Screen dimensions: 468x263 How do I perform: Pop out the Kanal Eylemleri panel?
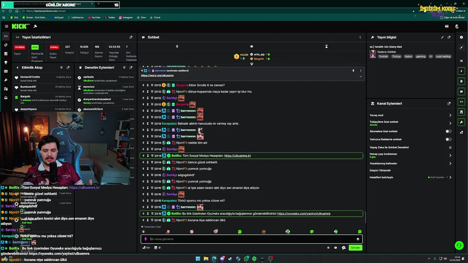pyautogui.click(x=449, y=104)
